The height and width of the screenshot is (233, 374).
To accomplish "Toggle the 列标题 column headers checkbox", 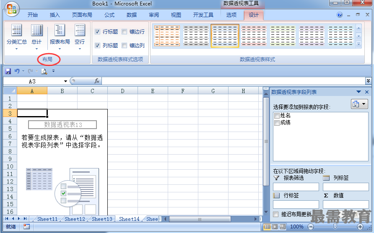I will [97, 45].
